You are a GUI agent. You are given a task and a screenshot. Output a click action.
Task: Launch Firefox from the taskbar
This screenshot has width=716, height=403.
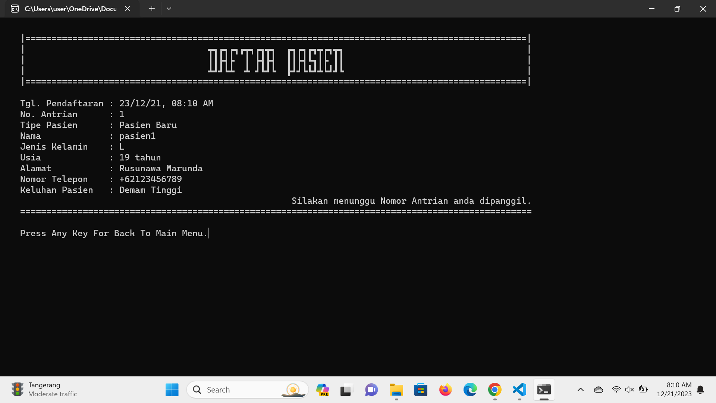click(445, 390)
